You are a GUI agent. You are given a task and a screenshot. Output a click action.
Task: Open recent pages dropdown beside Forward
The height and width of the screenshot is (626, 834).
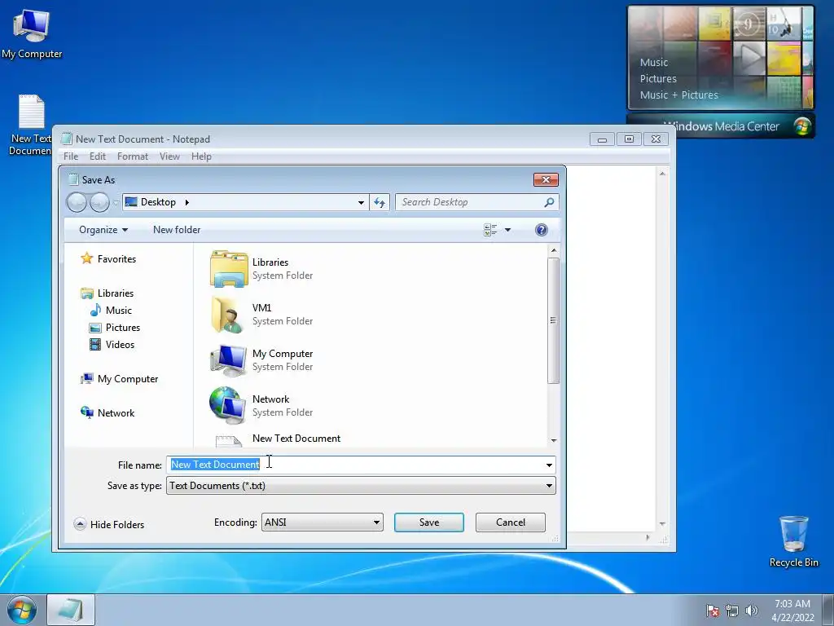click(x=116, y=203)
